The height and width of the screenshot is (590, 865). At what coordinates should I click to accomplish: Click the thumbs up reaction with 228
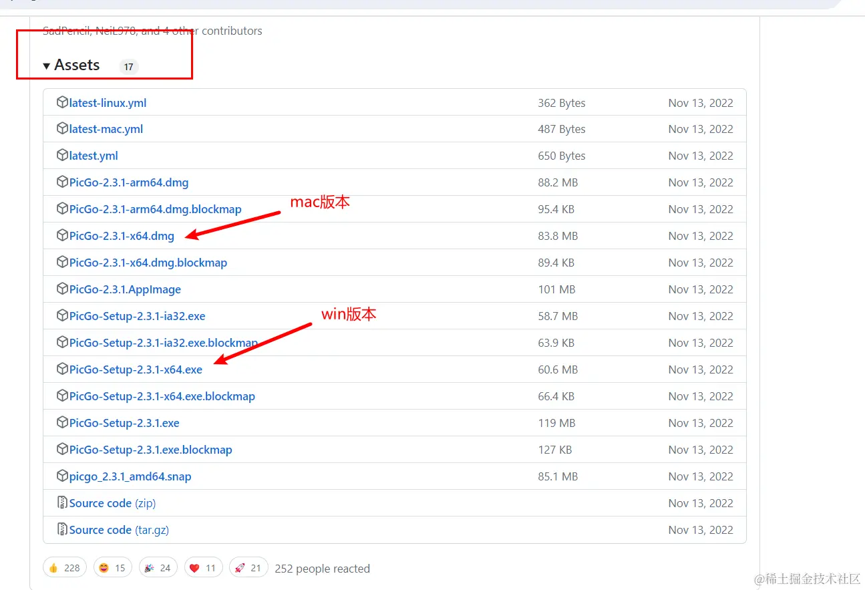pos(65,568)
